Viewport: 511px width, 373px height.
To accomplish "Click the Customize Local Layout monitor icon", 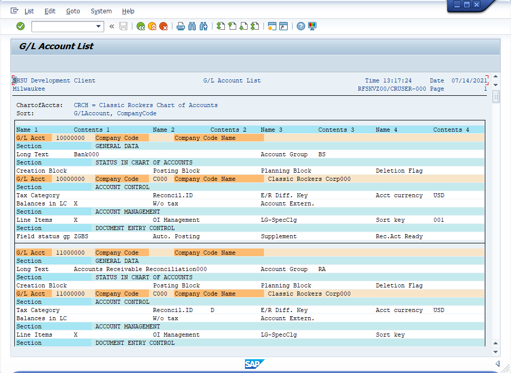I will point(312,26).
